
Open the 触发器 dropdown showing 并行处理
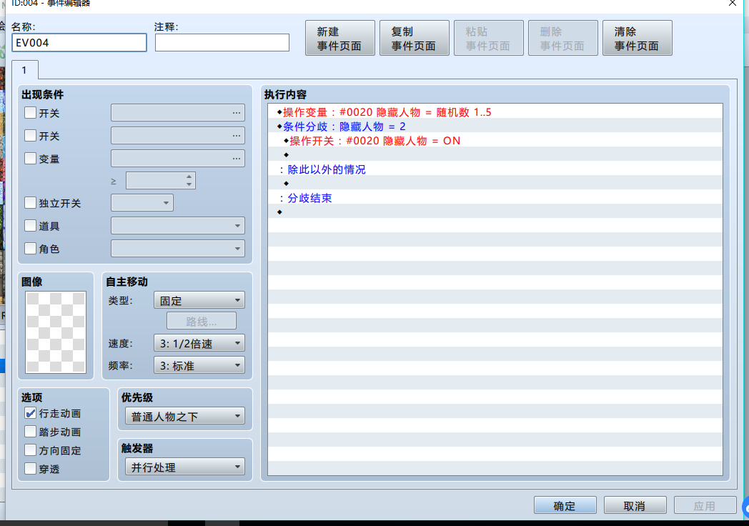(185, 467)
